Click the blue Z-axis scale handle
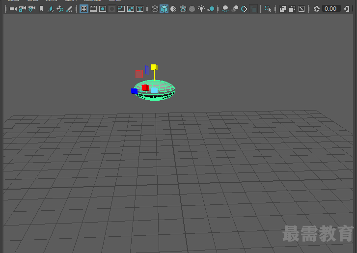 [135, 91]
